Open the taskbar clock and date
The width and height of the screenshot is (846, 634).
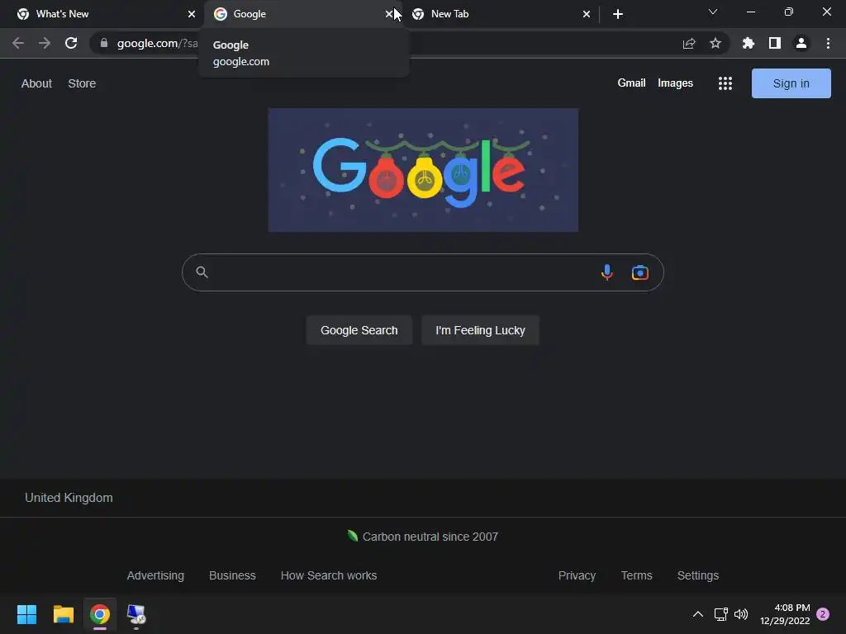pyautogui.click(x=785, y=614)
